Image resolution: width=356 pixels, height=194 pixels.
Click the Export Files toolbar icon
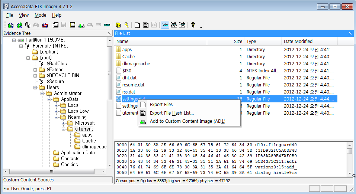click(137, 25)
